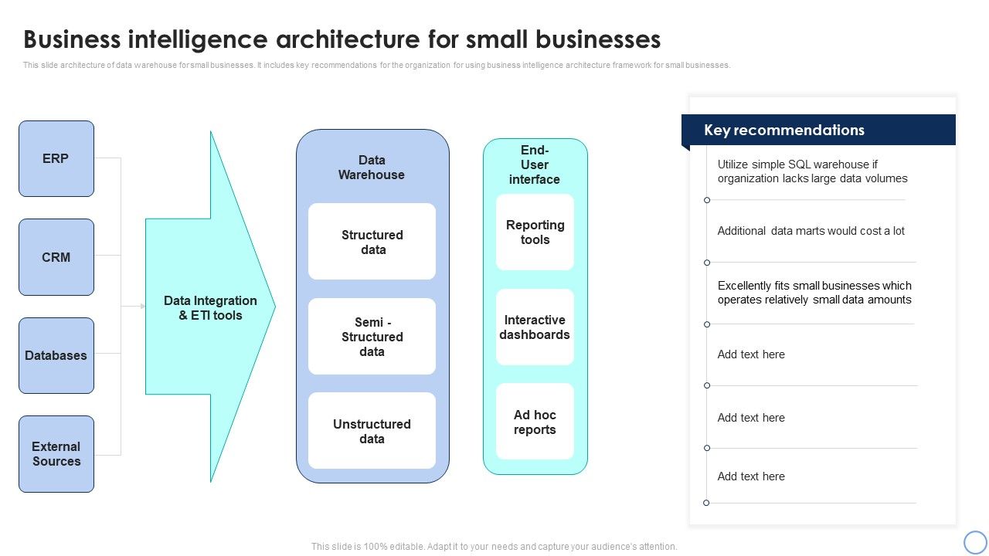This screenshot has width=989, height=556.
Task: Click the Ad hoc reports card
Action: 535,422
